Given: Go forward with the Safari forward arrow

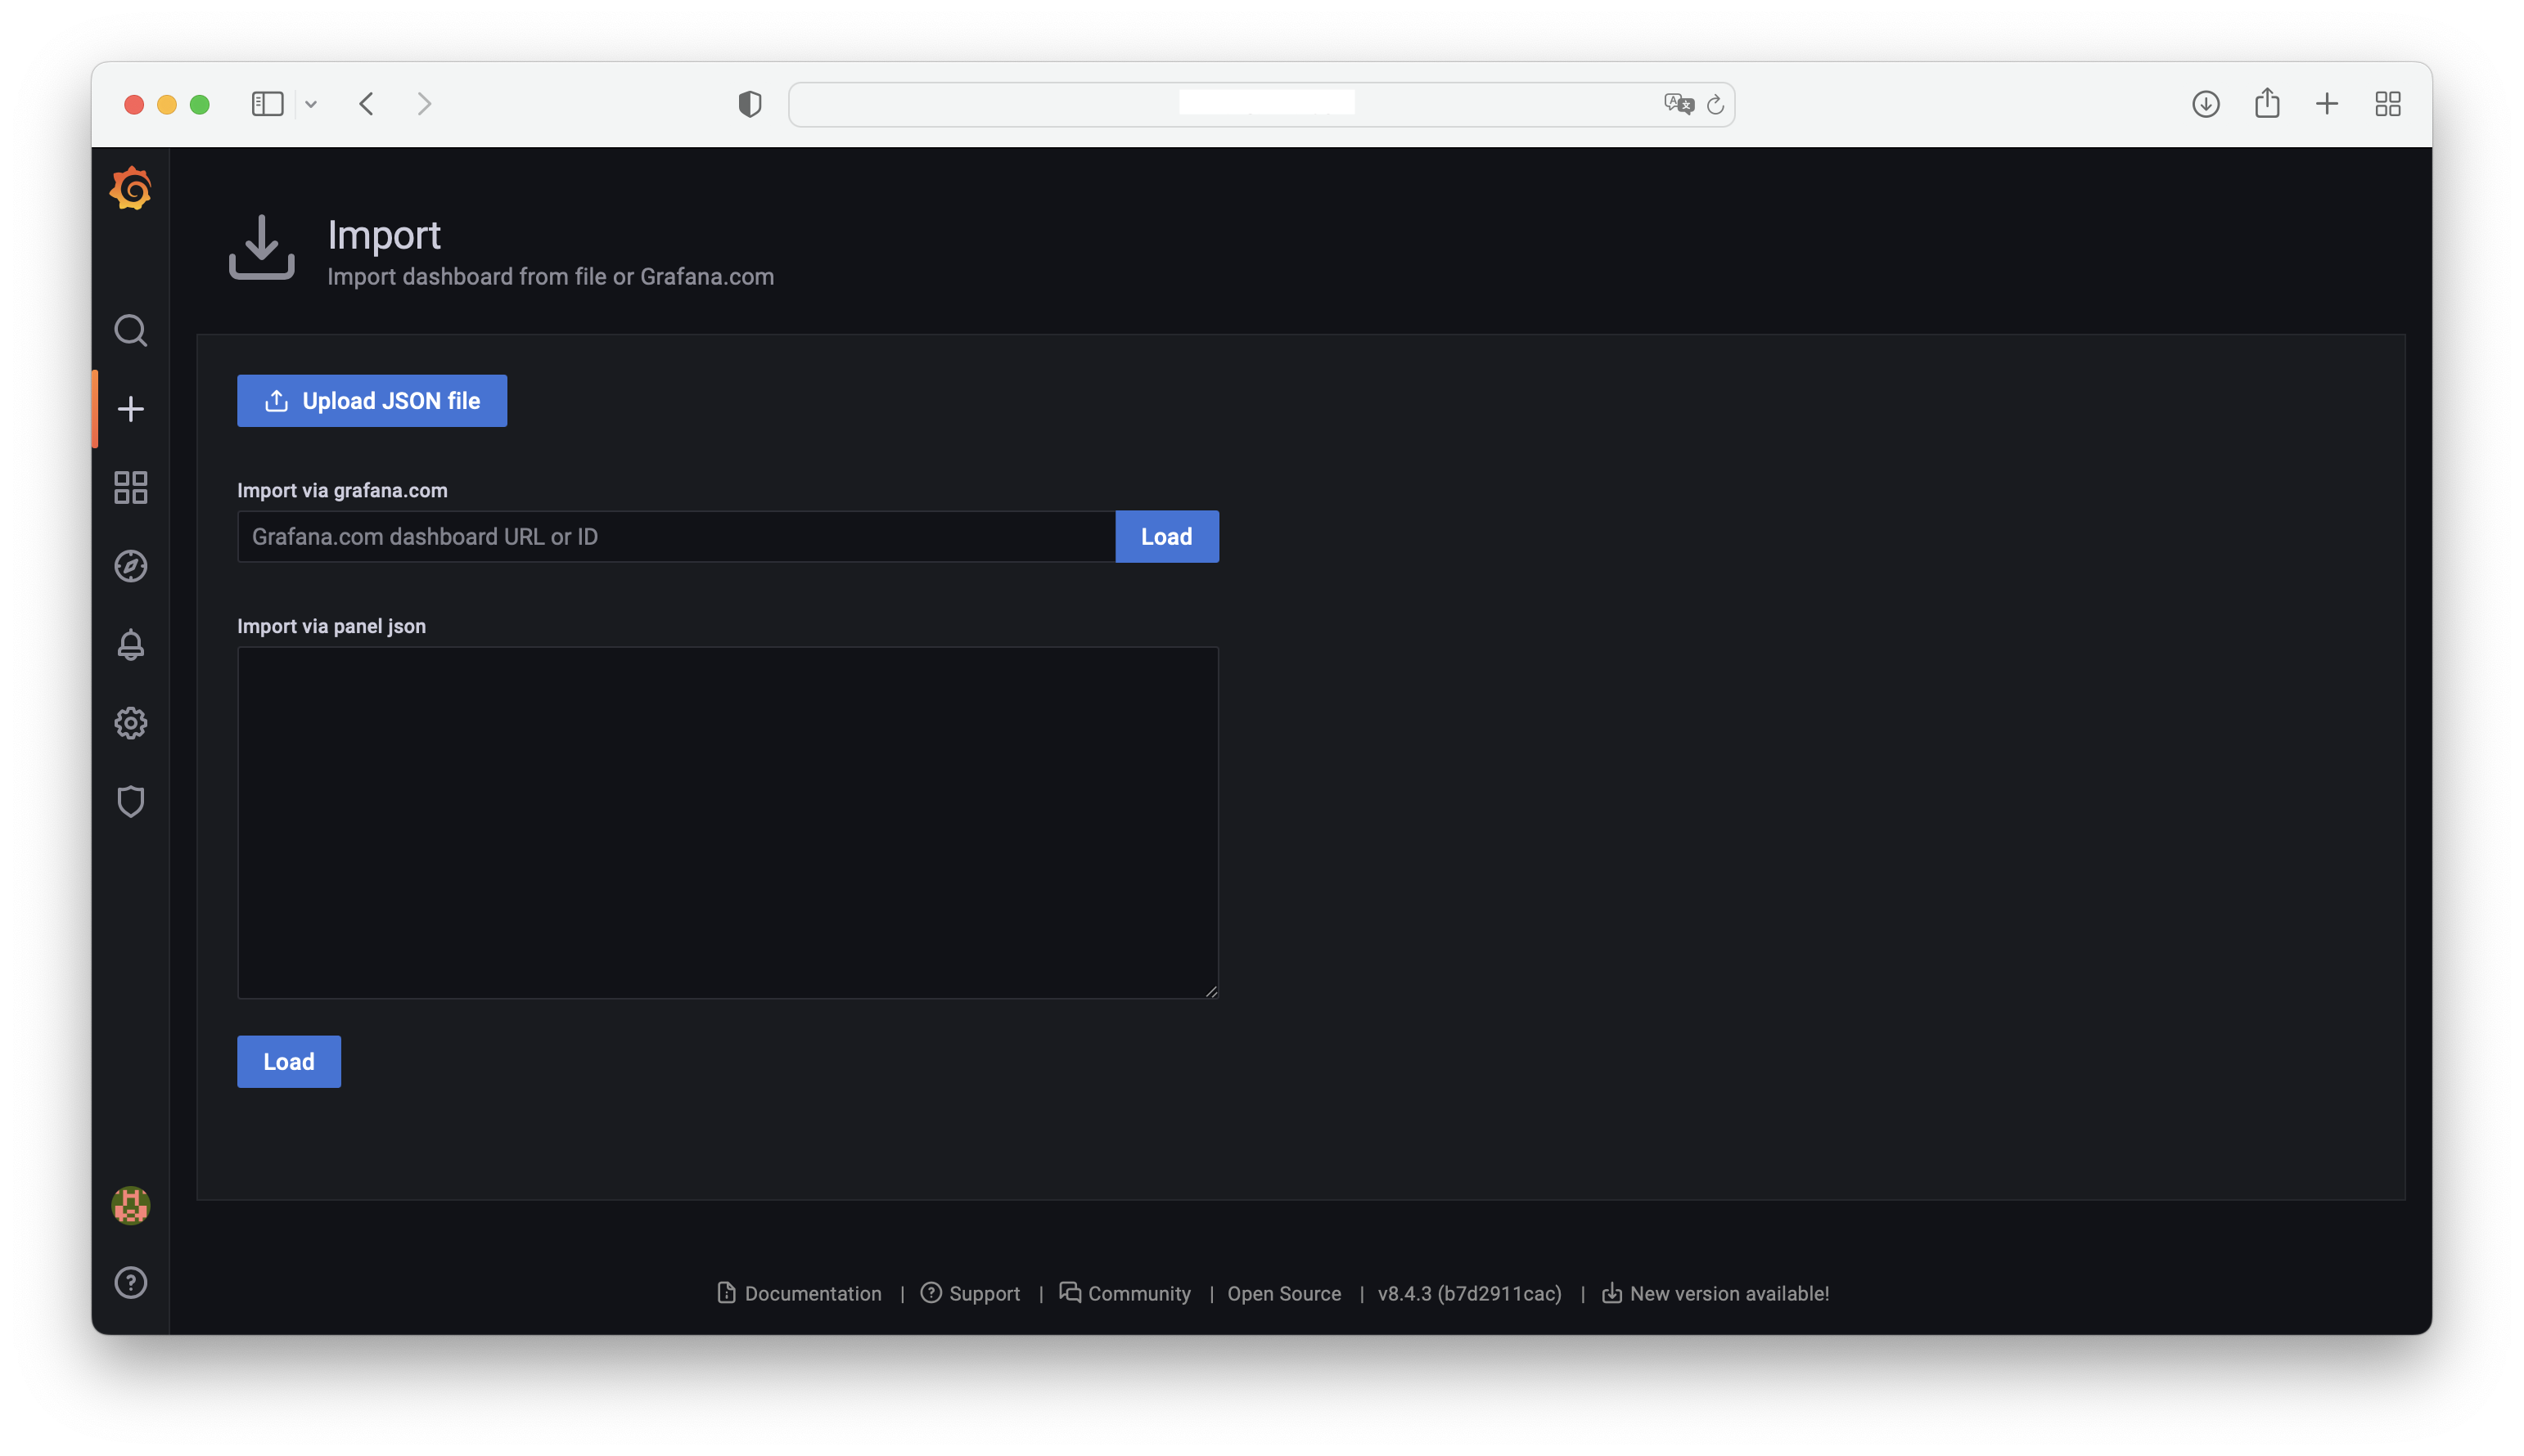Looking at the screenshot, I should point(424,104).
